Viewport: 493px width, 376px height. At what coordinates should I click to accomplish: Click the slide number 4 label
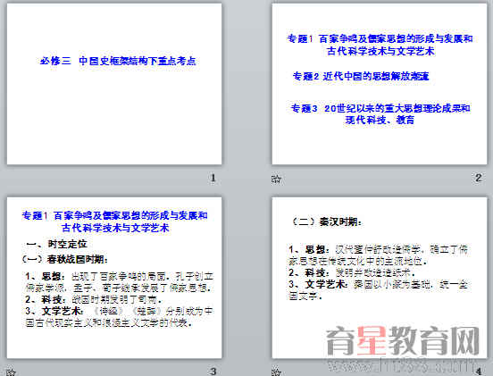point(479,372)
